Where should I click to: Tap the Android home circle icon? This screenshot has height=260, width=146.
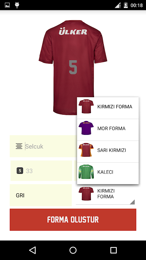click(73, 250)
